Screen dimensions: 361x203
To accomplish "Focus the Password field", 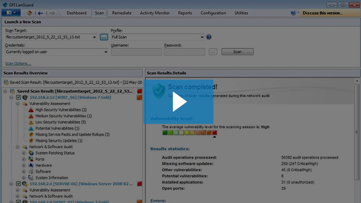I will point(184,52).
